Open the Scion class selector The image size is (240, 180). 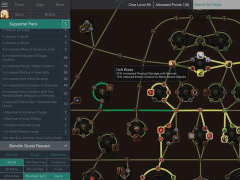click(19, 14)
